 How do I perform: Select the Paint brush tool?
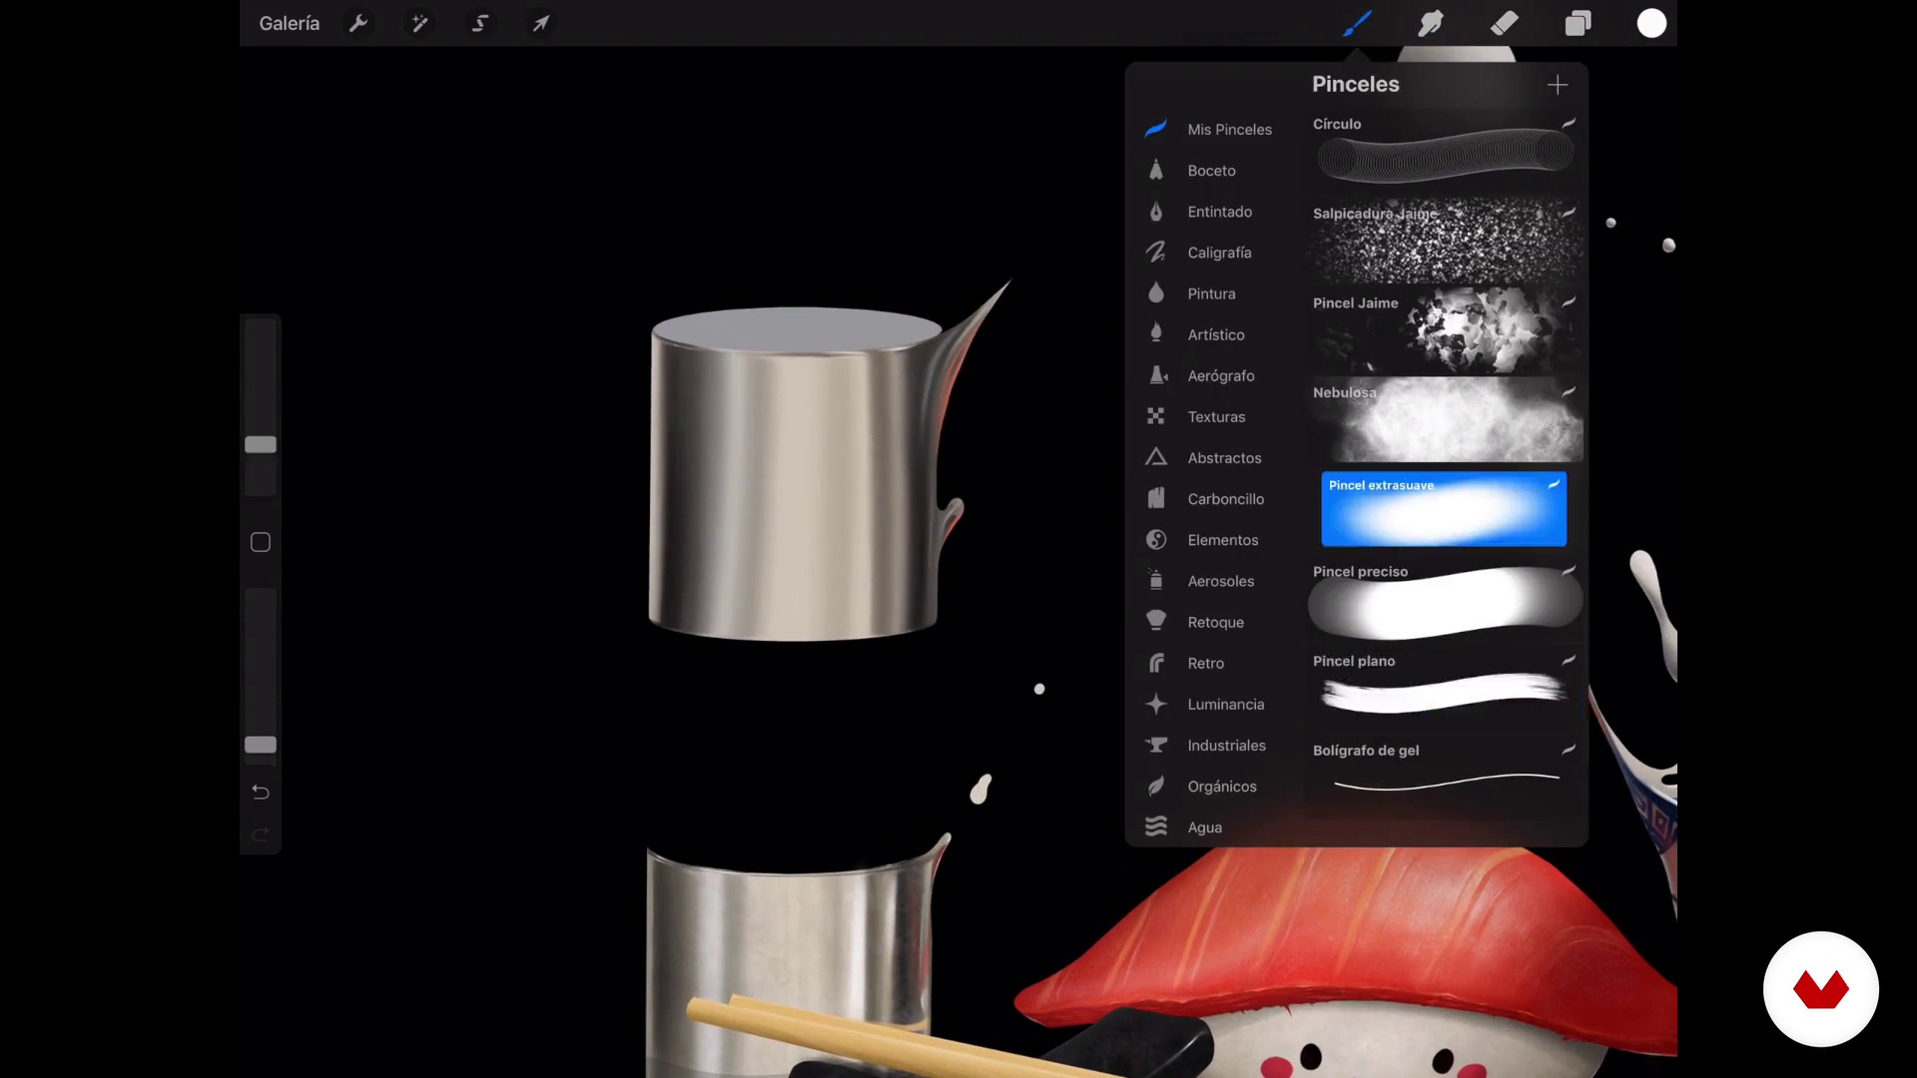pyautogui.click(x=1357, y=23)
